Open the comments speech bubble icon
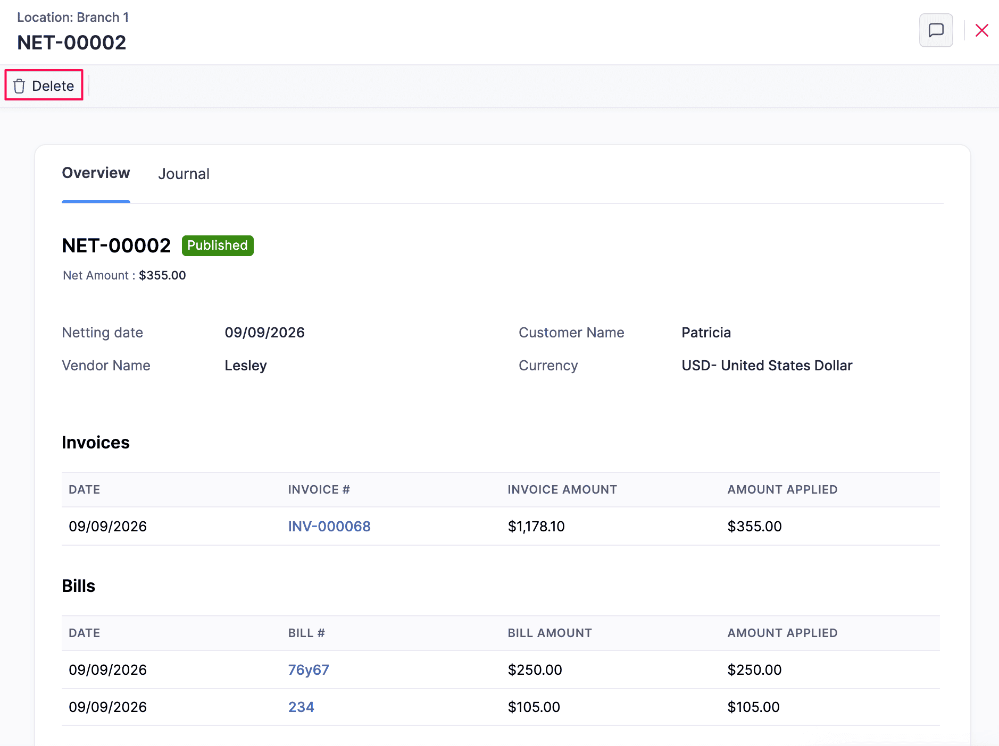Image resolution: width=999 pixels, height=746 pixels. (936, 30)
